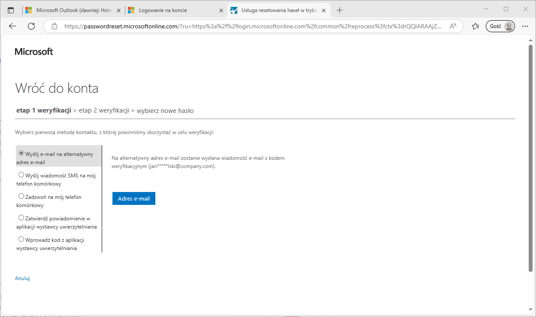Open the browser Settings and more menu
This screenshot has width=536, height=317.
click(525, 26)
